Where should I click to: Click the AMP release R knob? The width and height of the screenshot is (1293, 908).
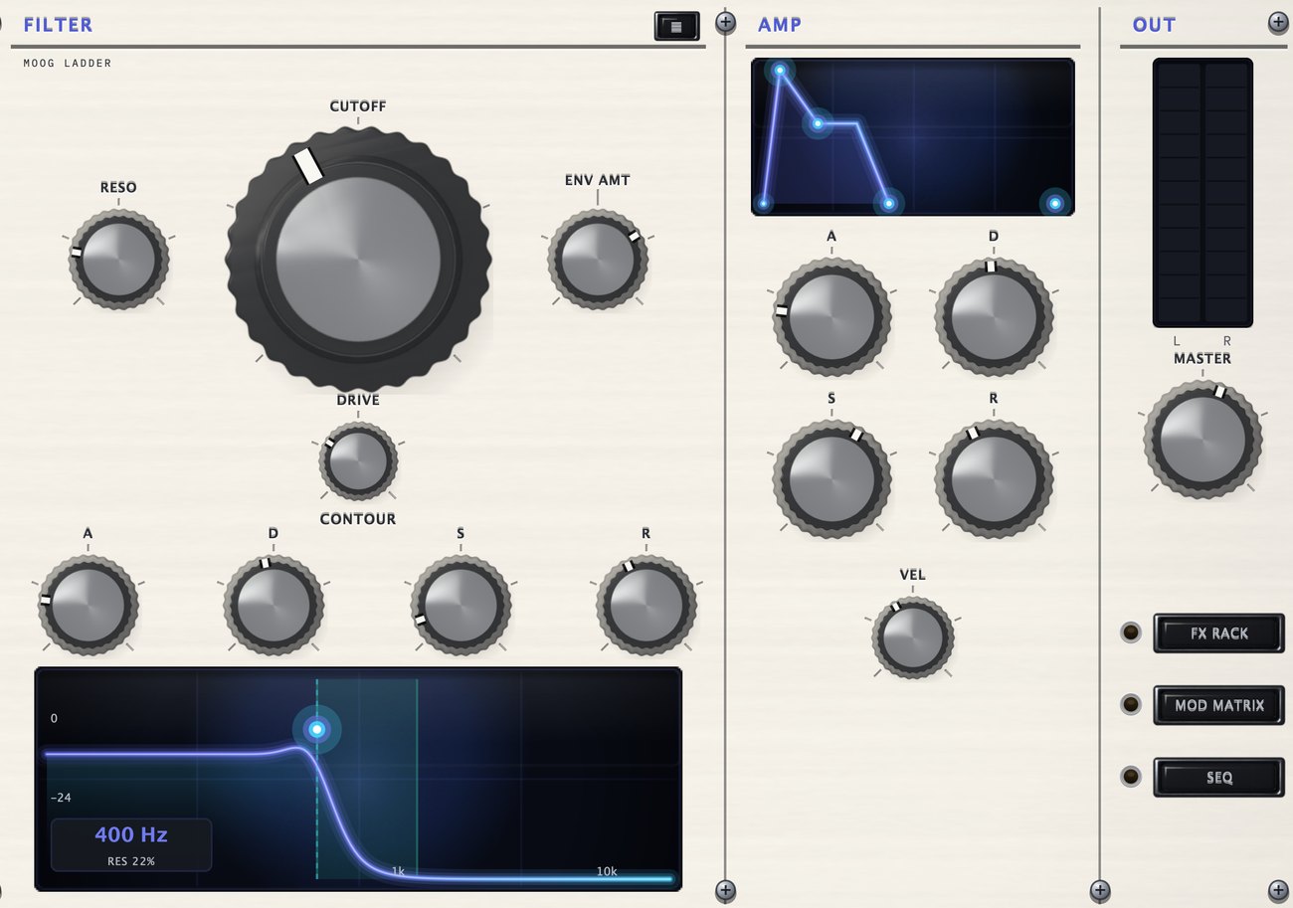pyautogui.click(x=993, y=478)
